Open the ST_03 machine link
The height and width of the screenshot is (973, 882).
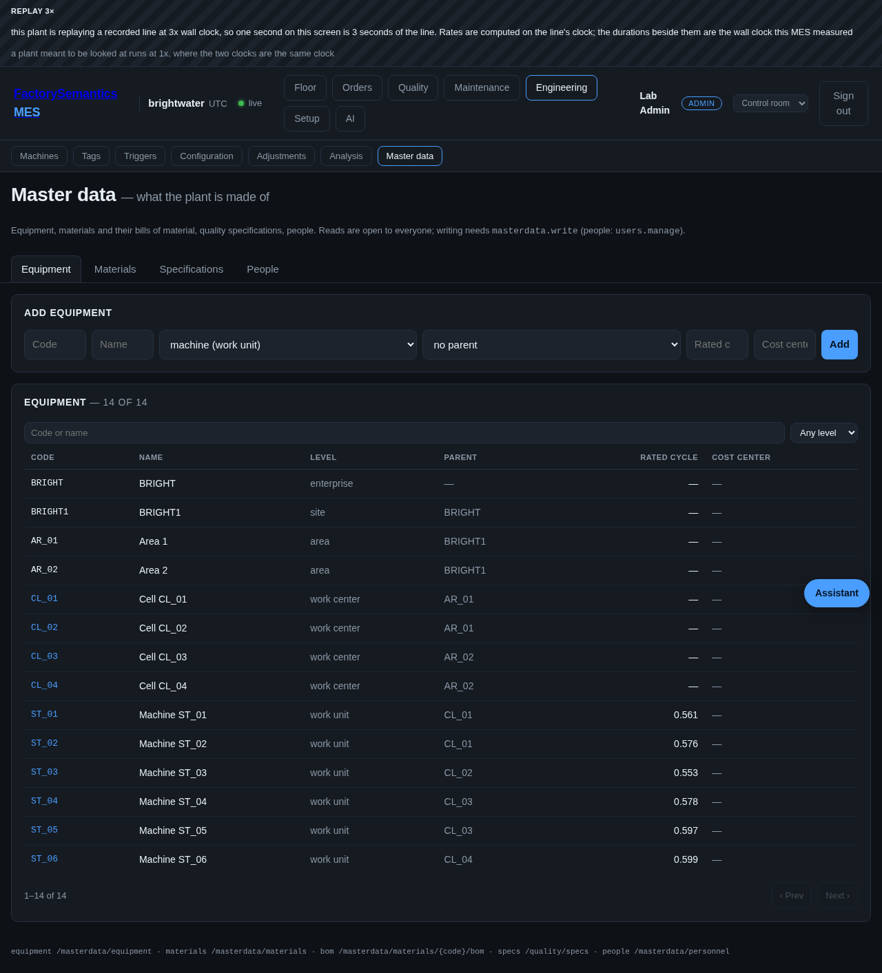point(44,772)
